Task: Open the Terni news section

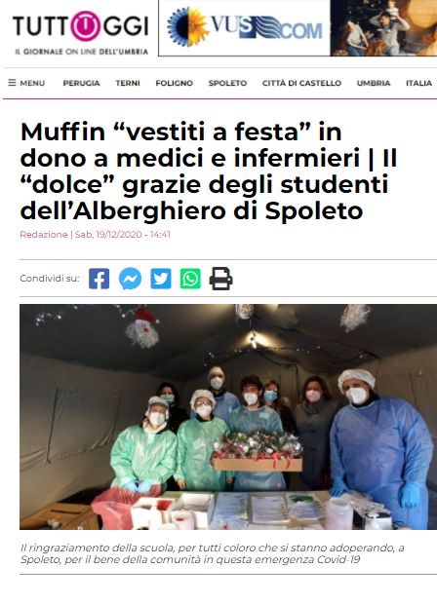Action: pyautogui.click(x=128, y=83)
